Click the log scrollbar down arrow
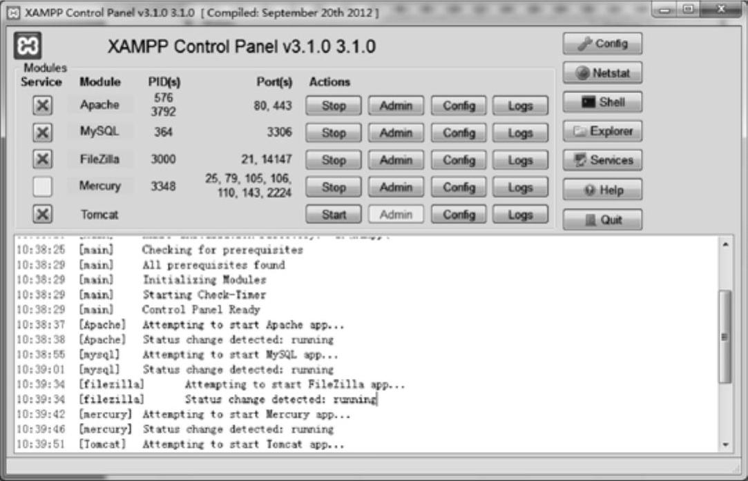 (726, 445)
